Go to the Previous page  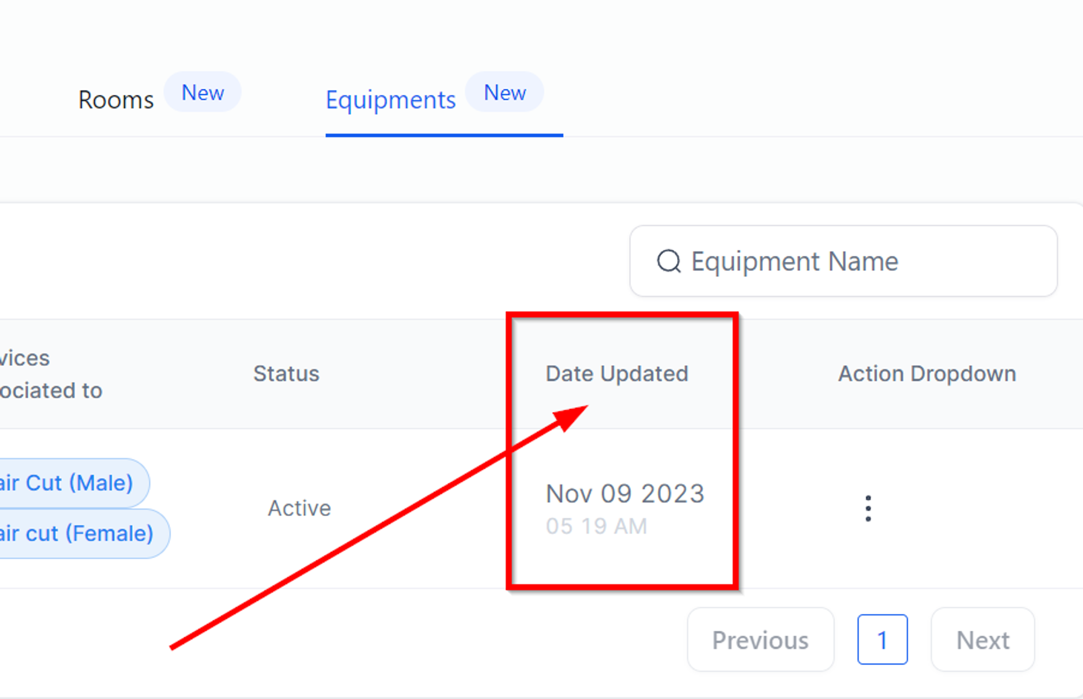[760, 640]
